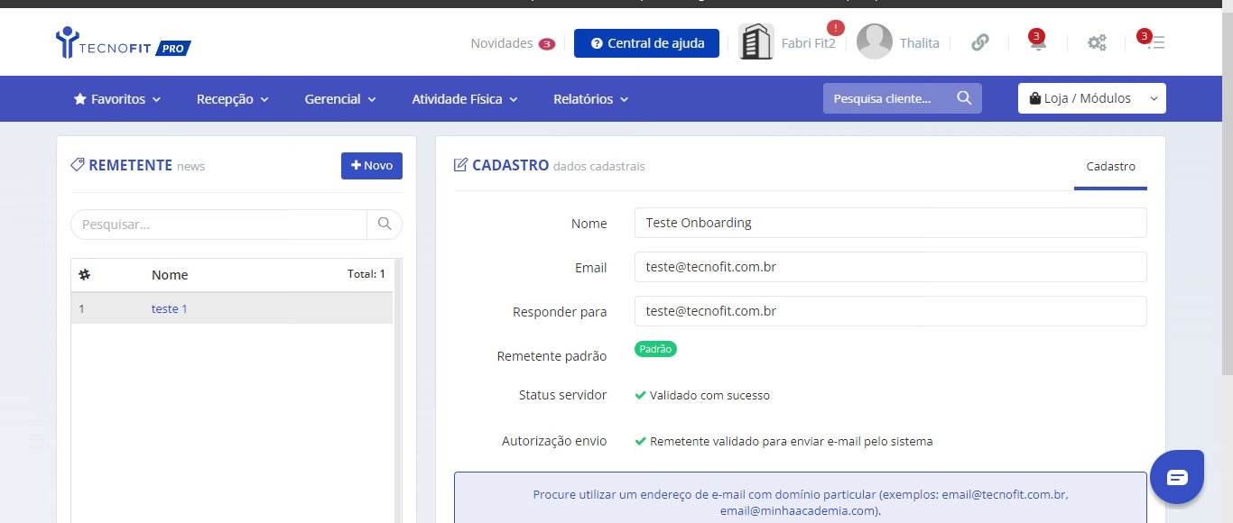Open the chain link icon in header
The width and height of the screenshot is (1233, 523).
click(x=980, y=42)
